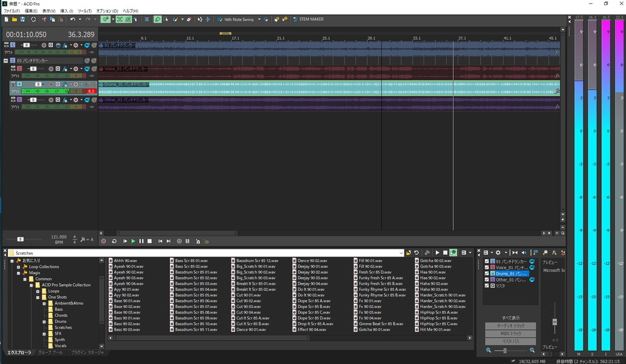Click the Open folder icon in the toolbar
626x364 pixels.
pos(14,19)
